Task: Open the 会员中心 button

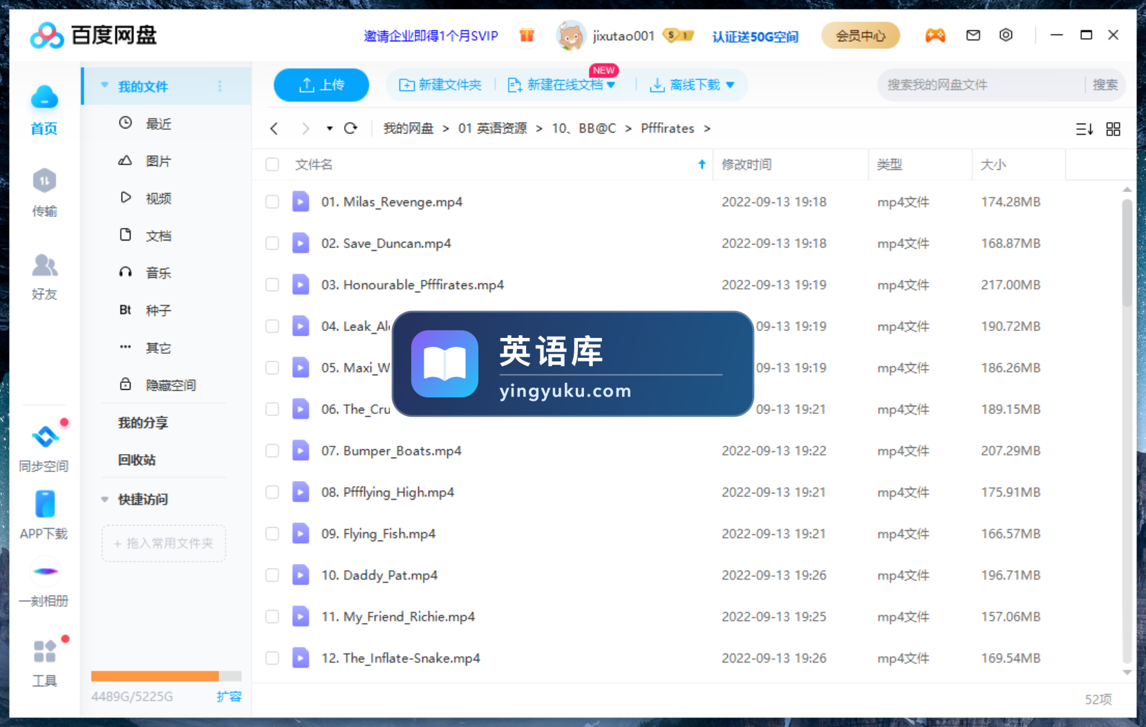Action: (861, 35)
